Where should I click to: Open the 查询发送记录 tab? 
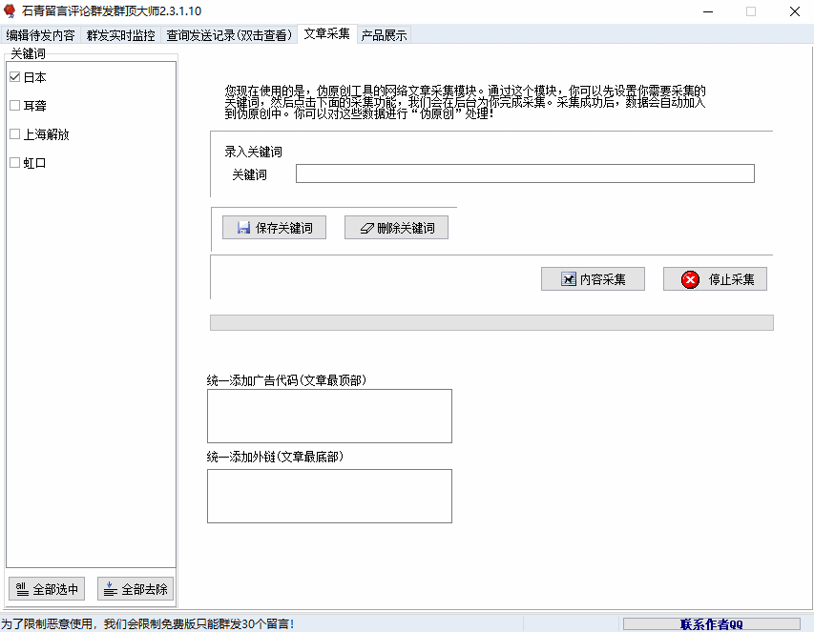click(229, 33)
